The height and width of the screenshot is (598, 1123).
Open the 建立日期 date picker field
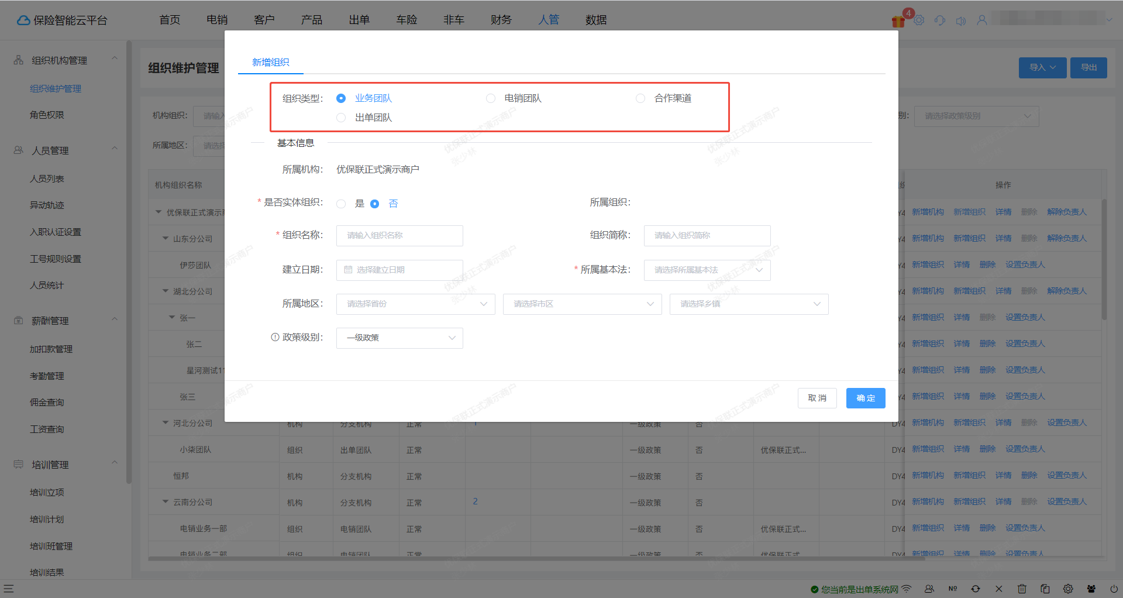pos(399,270)
